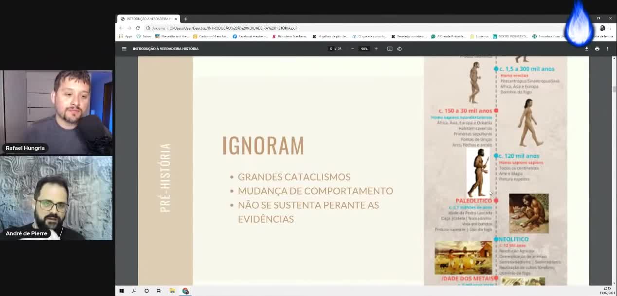Open the SOCIOLINGUISTICS bookmark
This screenshot has height=296, width=617.
point(510,36)
